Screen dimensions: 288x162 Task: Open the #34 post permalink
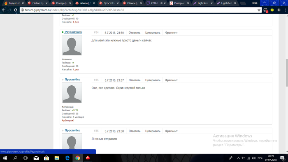[x=96, y=32]
